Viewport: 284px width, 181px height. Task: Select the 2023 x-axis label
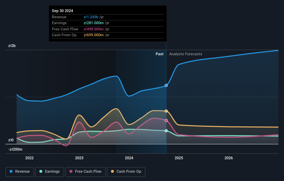[x=79, y=158]
